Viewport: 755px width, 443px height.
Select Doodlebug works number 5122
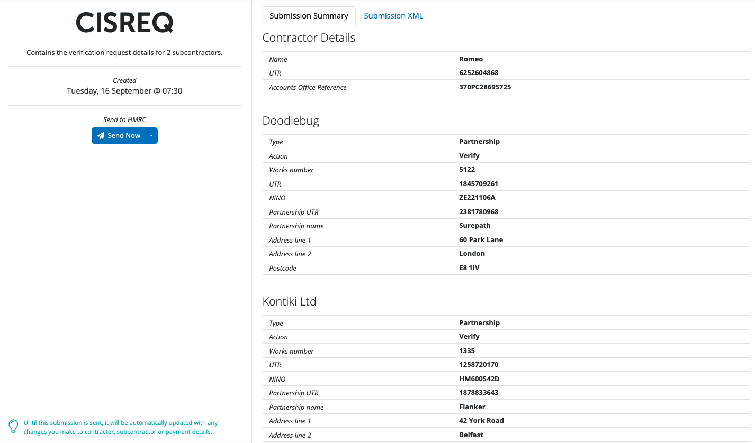tap(467, 170)
